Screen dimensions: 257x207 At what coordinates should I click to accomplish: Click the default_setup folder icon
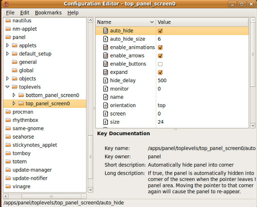click(x=15, y=53)
